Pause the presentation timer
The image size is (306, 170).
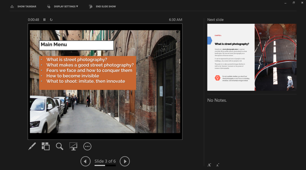(x=44, y=20)
